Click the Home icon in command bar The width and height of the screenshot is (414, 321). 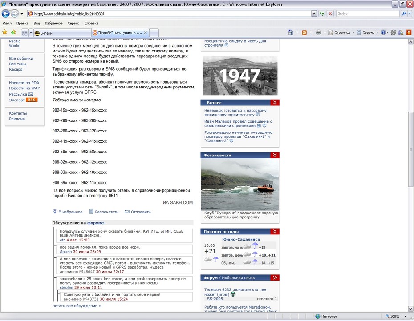[x=290, y=32]
